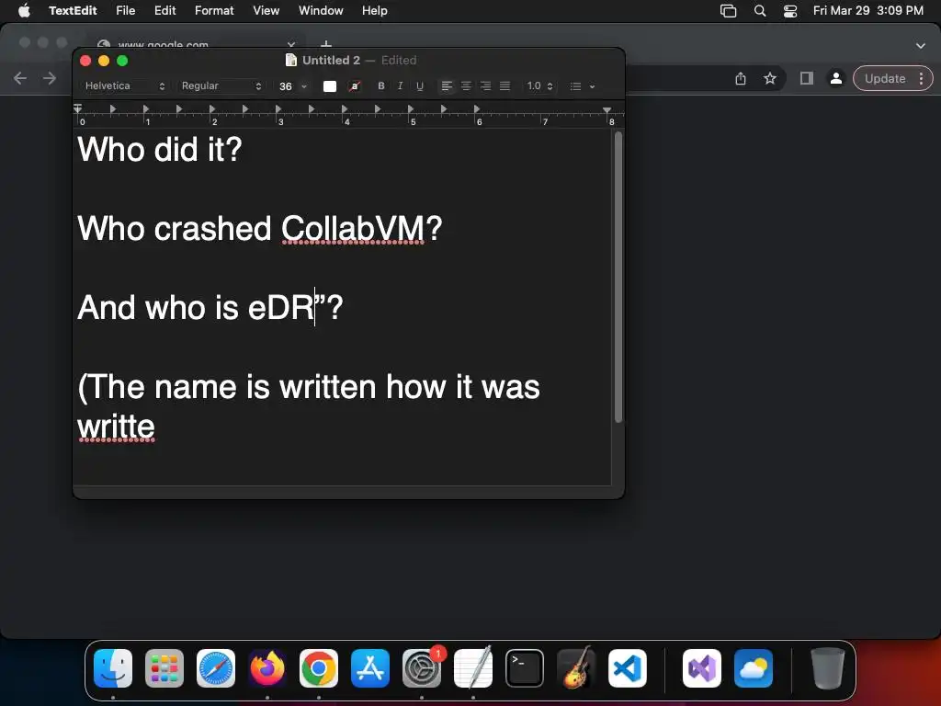The width and height of the screenshot is (941, 706).
Task: Open Launchpad from the Dock
Action: (x=164, y=668)
